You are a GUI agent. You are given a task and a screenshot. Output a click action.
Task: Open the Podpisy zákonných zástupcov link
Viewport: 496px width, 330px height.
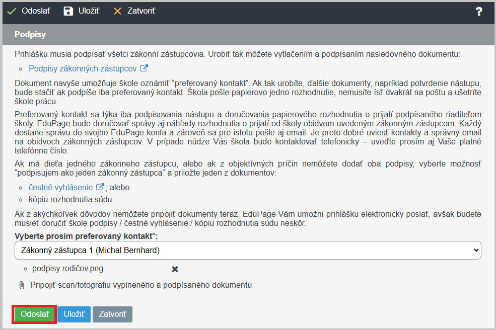[83, 68]
